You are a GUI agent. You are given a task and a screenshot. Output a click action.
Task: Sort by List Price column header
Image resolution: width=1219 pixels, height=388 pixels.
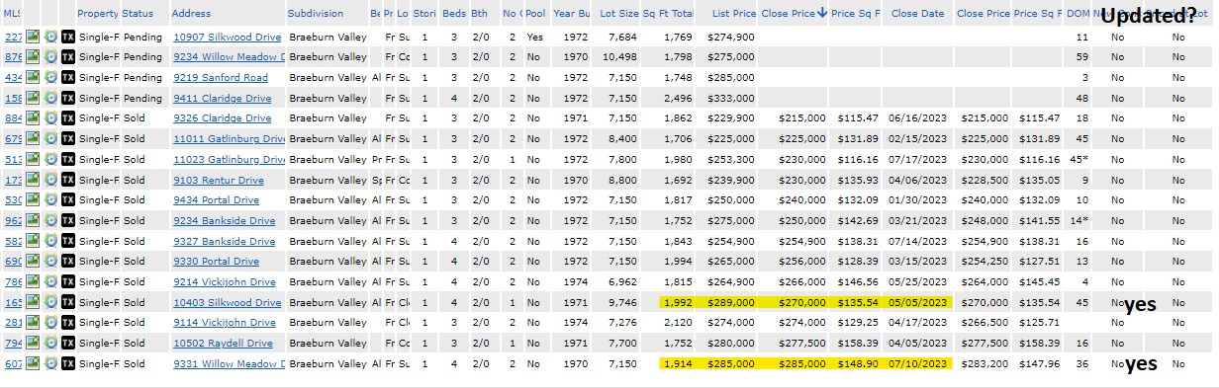pos(733,14)
